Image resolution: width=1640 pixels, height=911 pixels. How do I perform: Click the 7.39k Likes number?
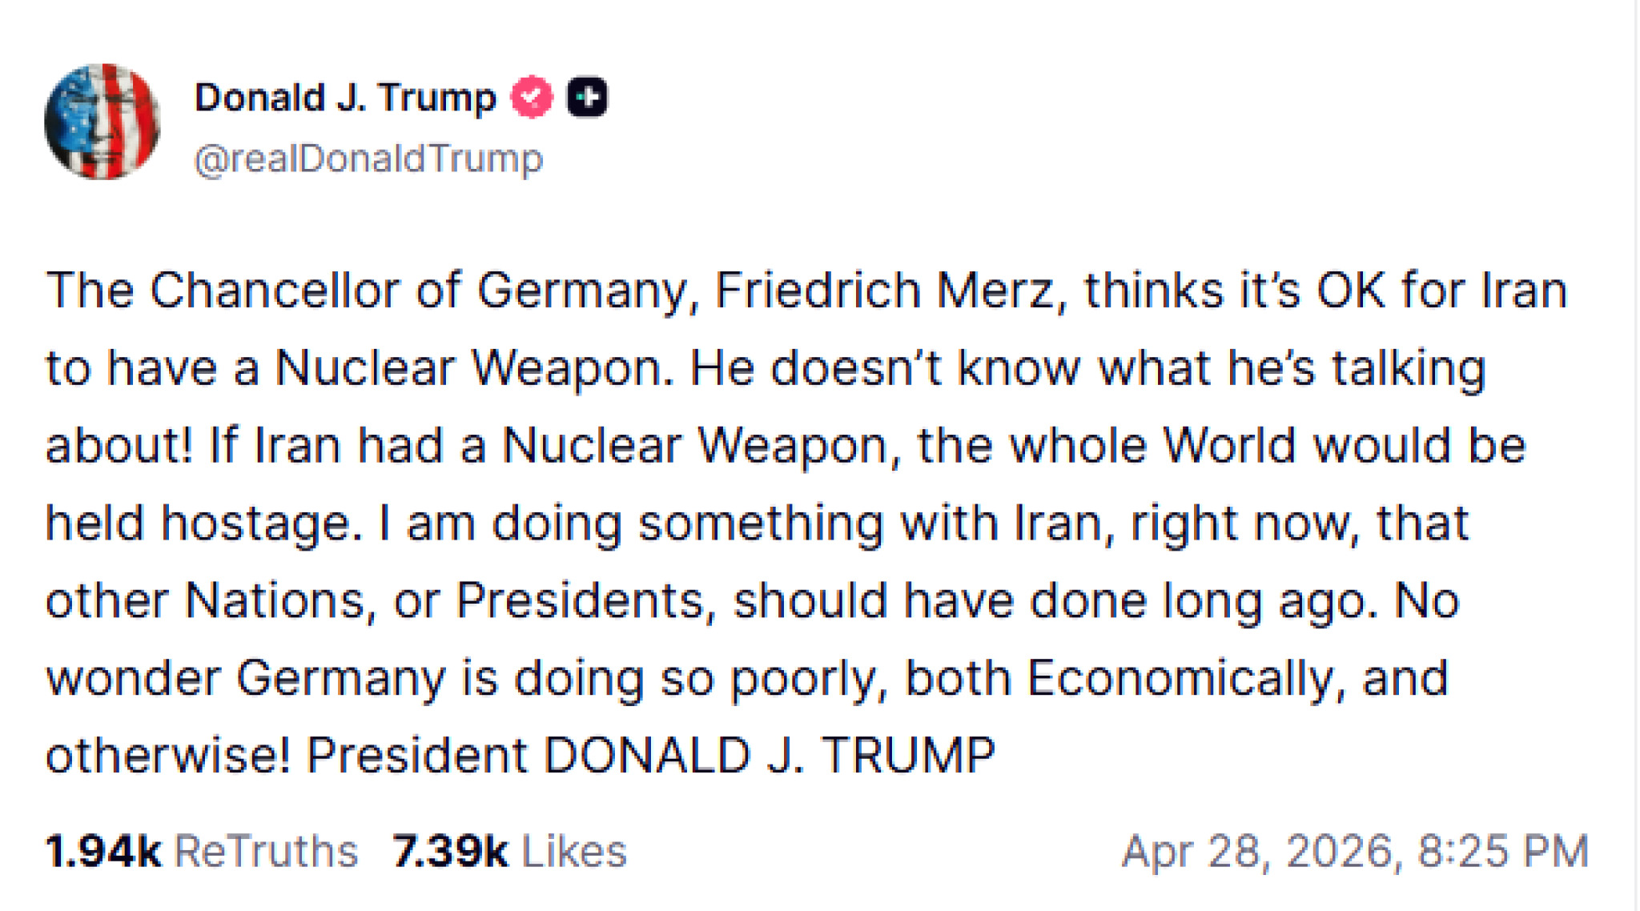coord(449,850)
